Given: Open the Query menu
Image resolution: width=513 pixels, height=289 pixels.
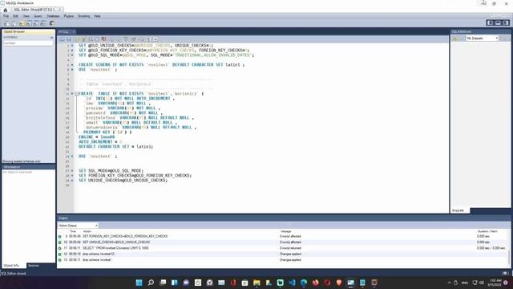Looking at the screenshot, I should click(x=38, y=16).
